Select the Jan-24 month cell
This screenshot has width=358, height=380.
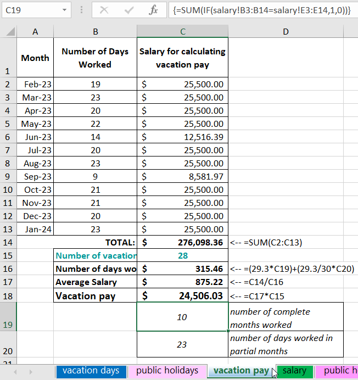pyautogui.click(x=35, y=229)
